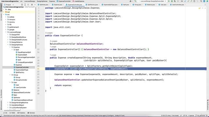This screenshot has width=209, height=117.
Task: Click Git push arrow icon
Action: (x=191, y=1)
